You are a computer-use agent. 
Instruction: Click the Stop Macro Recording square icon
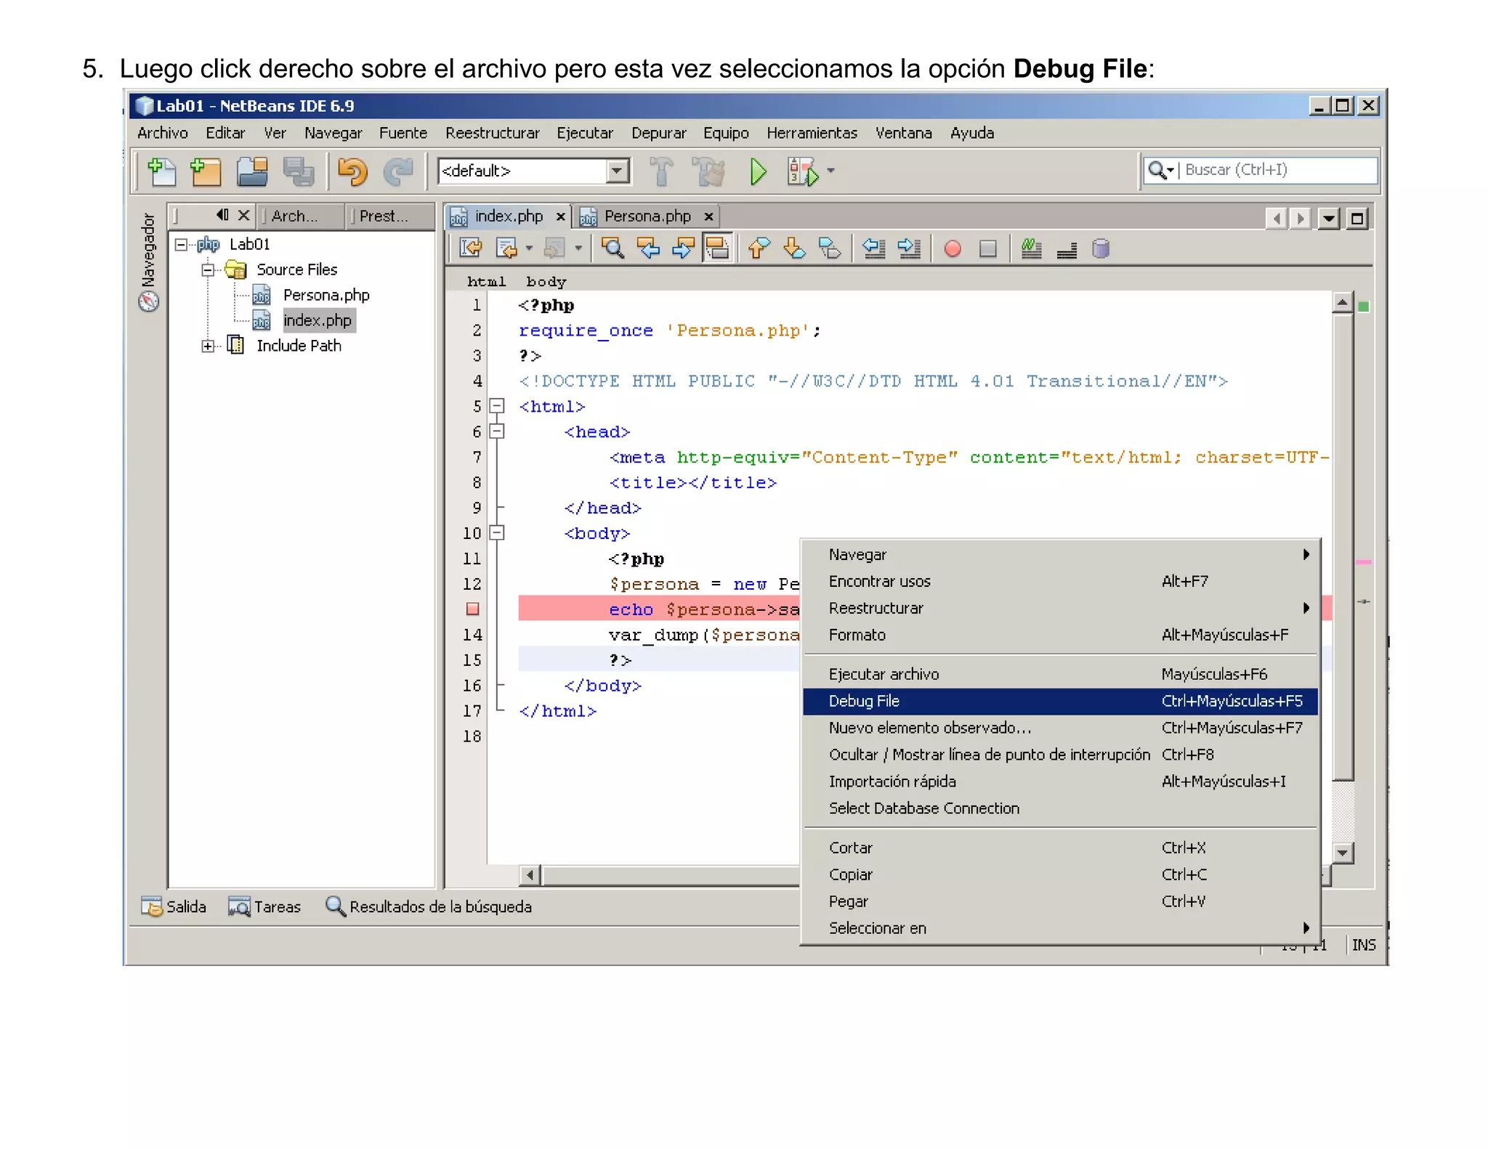(987, 249)
